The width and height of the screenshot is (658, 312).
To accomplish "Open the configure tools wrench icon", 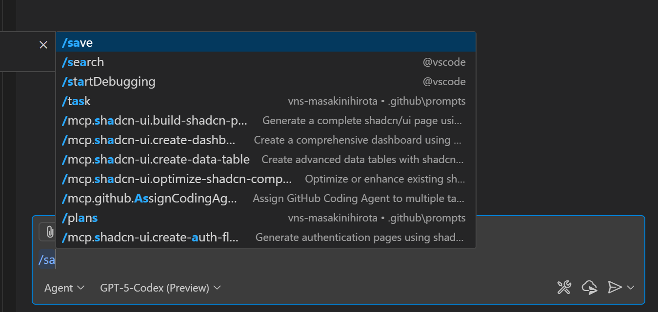I will (564, 288).
